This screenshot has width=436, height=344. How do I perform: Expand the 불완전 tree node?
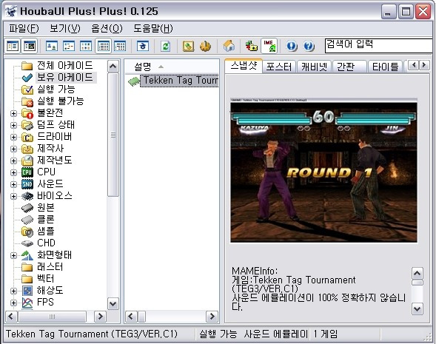point(13,113)
